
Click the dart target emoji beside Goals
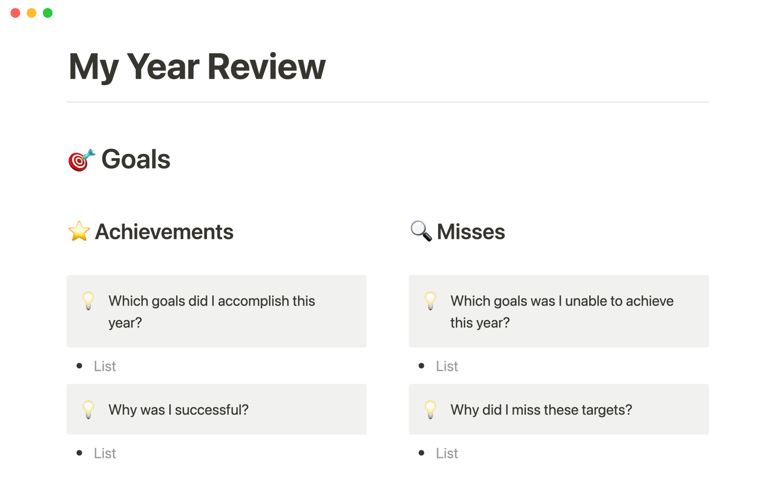pyautogui.click(x=81, y=160)
